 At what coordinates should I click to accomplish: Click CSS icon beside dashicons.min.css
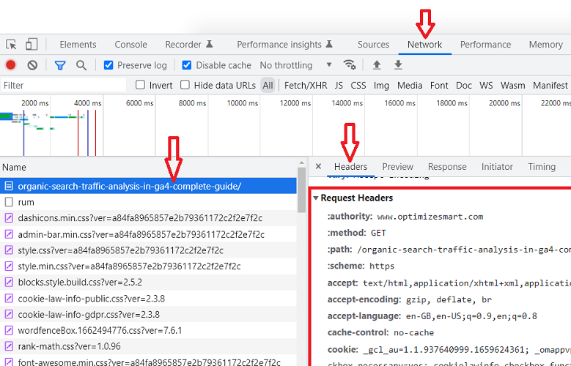coord(9,218)
